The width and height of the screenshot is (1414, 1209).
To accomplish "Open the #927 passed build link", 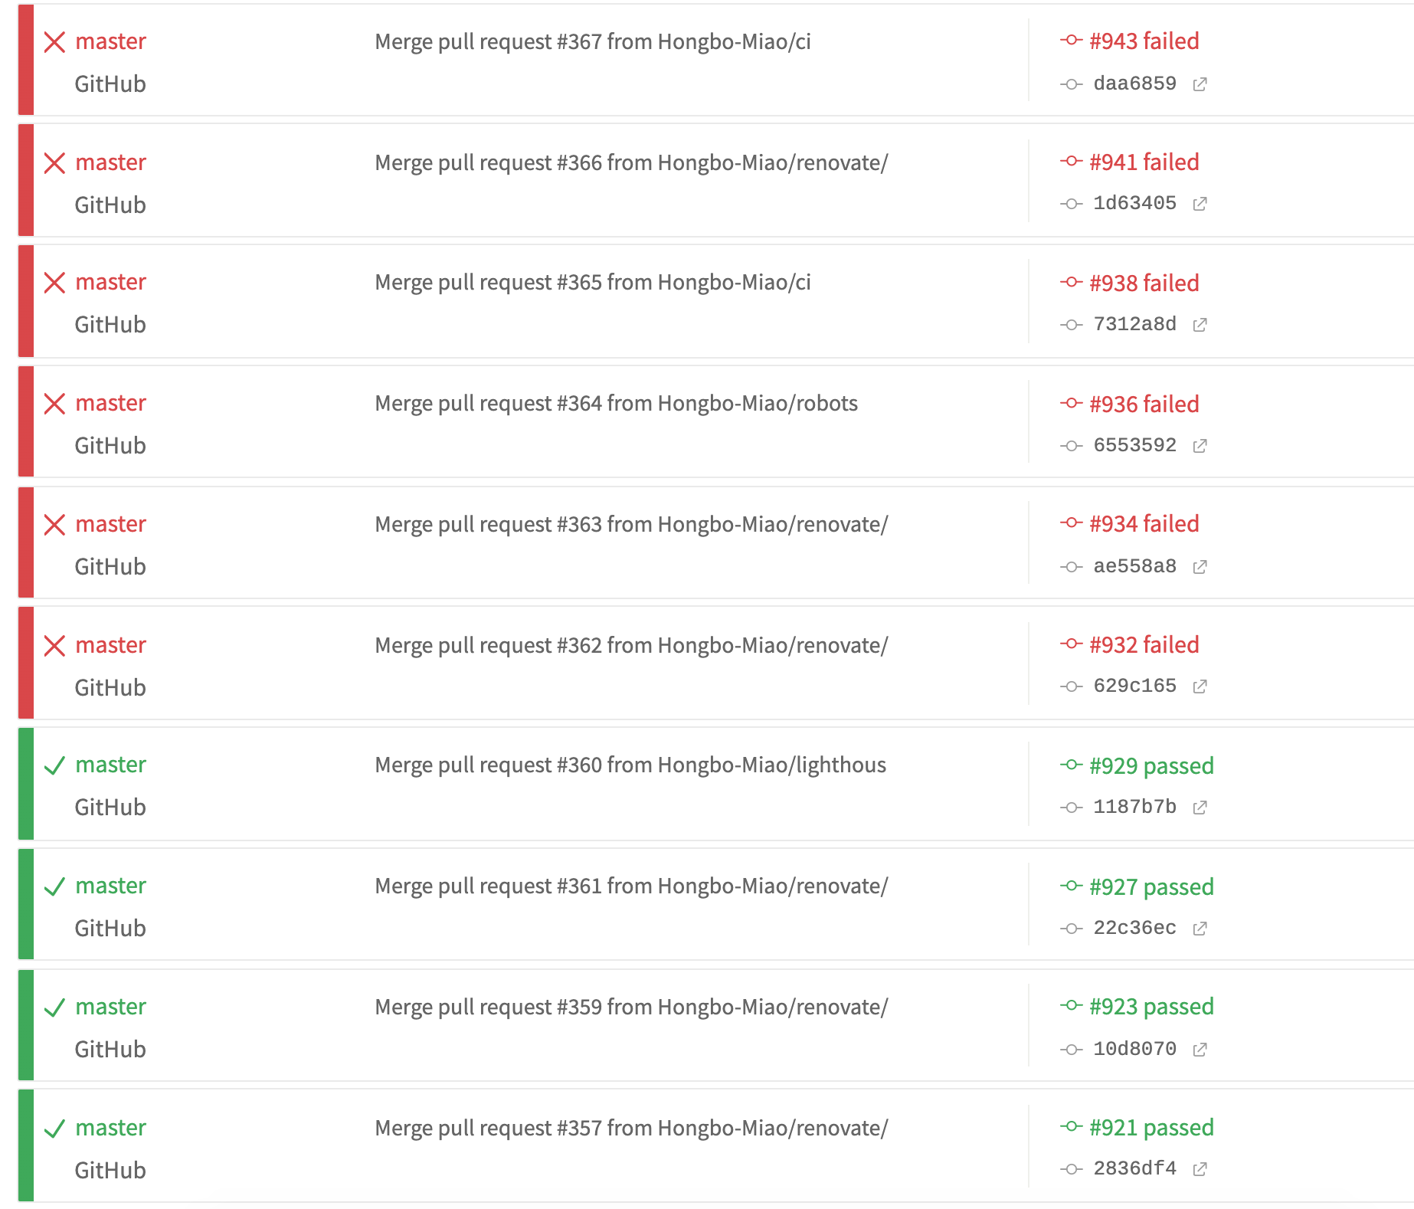I will click(x=1151, y=886).
